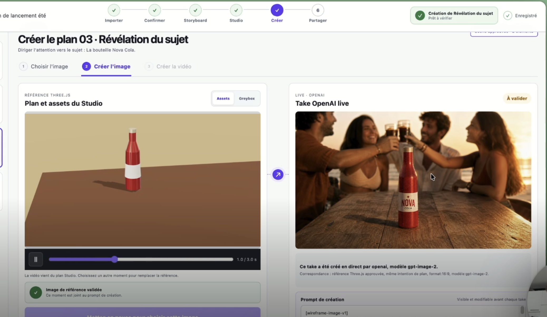Click the text about gpt-image-2 take creation
The height and width of the screenshot is (317, 547).
[x=369, y=266]
